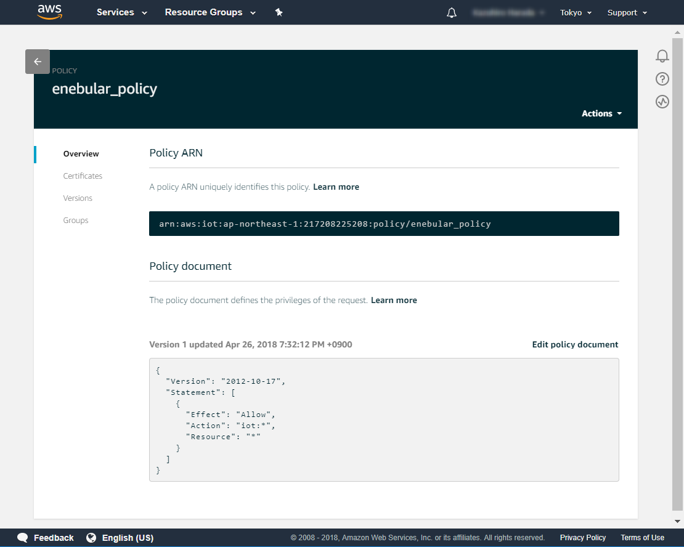
Task: Open the help question mark icon
Action: point(662,79)
